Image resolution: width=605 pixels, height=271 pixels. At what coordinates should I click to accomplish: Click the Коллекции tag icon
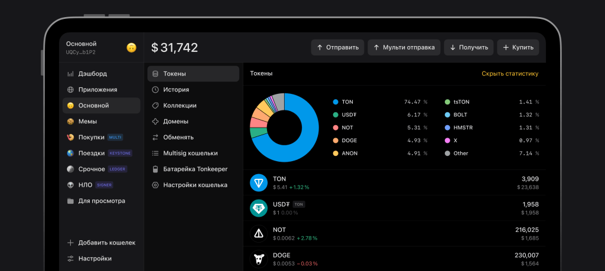[x=155, y=105]
